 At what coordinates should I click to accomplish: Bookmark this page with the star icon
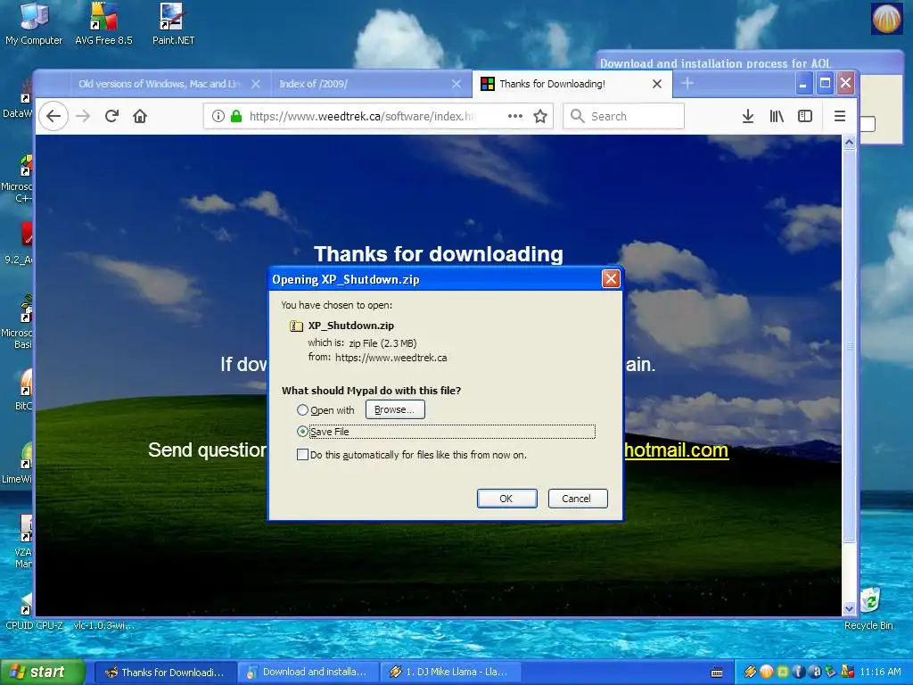coord(540,116)
